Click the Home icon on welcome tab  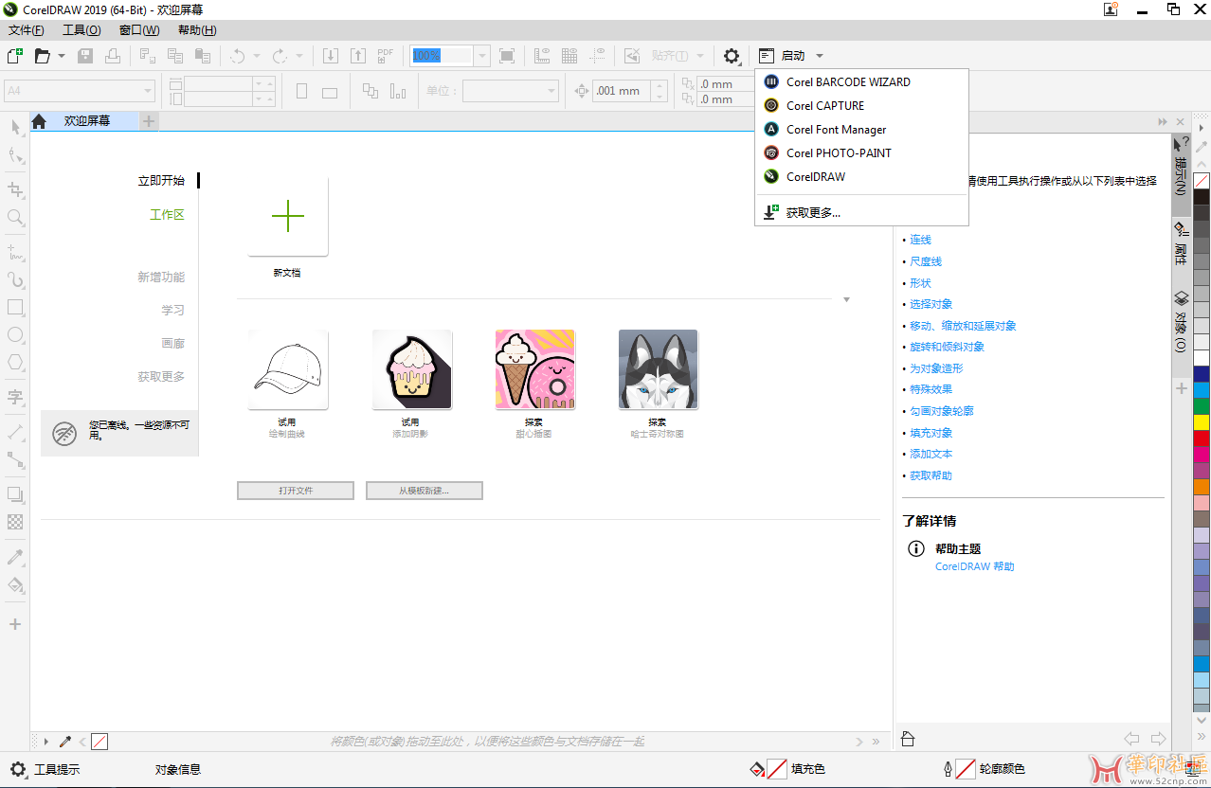[x=39, y=121]
